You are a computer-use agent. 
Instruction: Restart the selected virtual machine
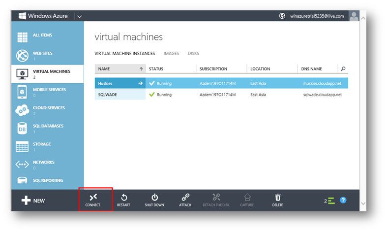click(x=123, y=200)
